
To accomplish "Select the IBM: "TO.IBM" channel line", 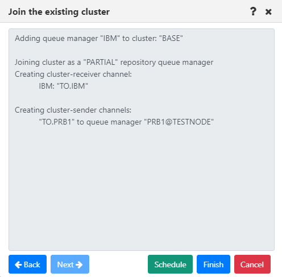I will (64, 86).
